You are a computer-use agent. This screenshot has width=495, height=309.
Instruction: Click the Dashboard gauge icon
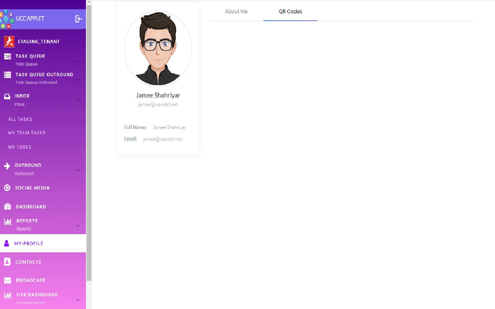8,207
